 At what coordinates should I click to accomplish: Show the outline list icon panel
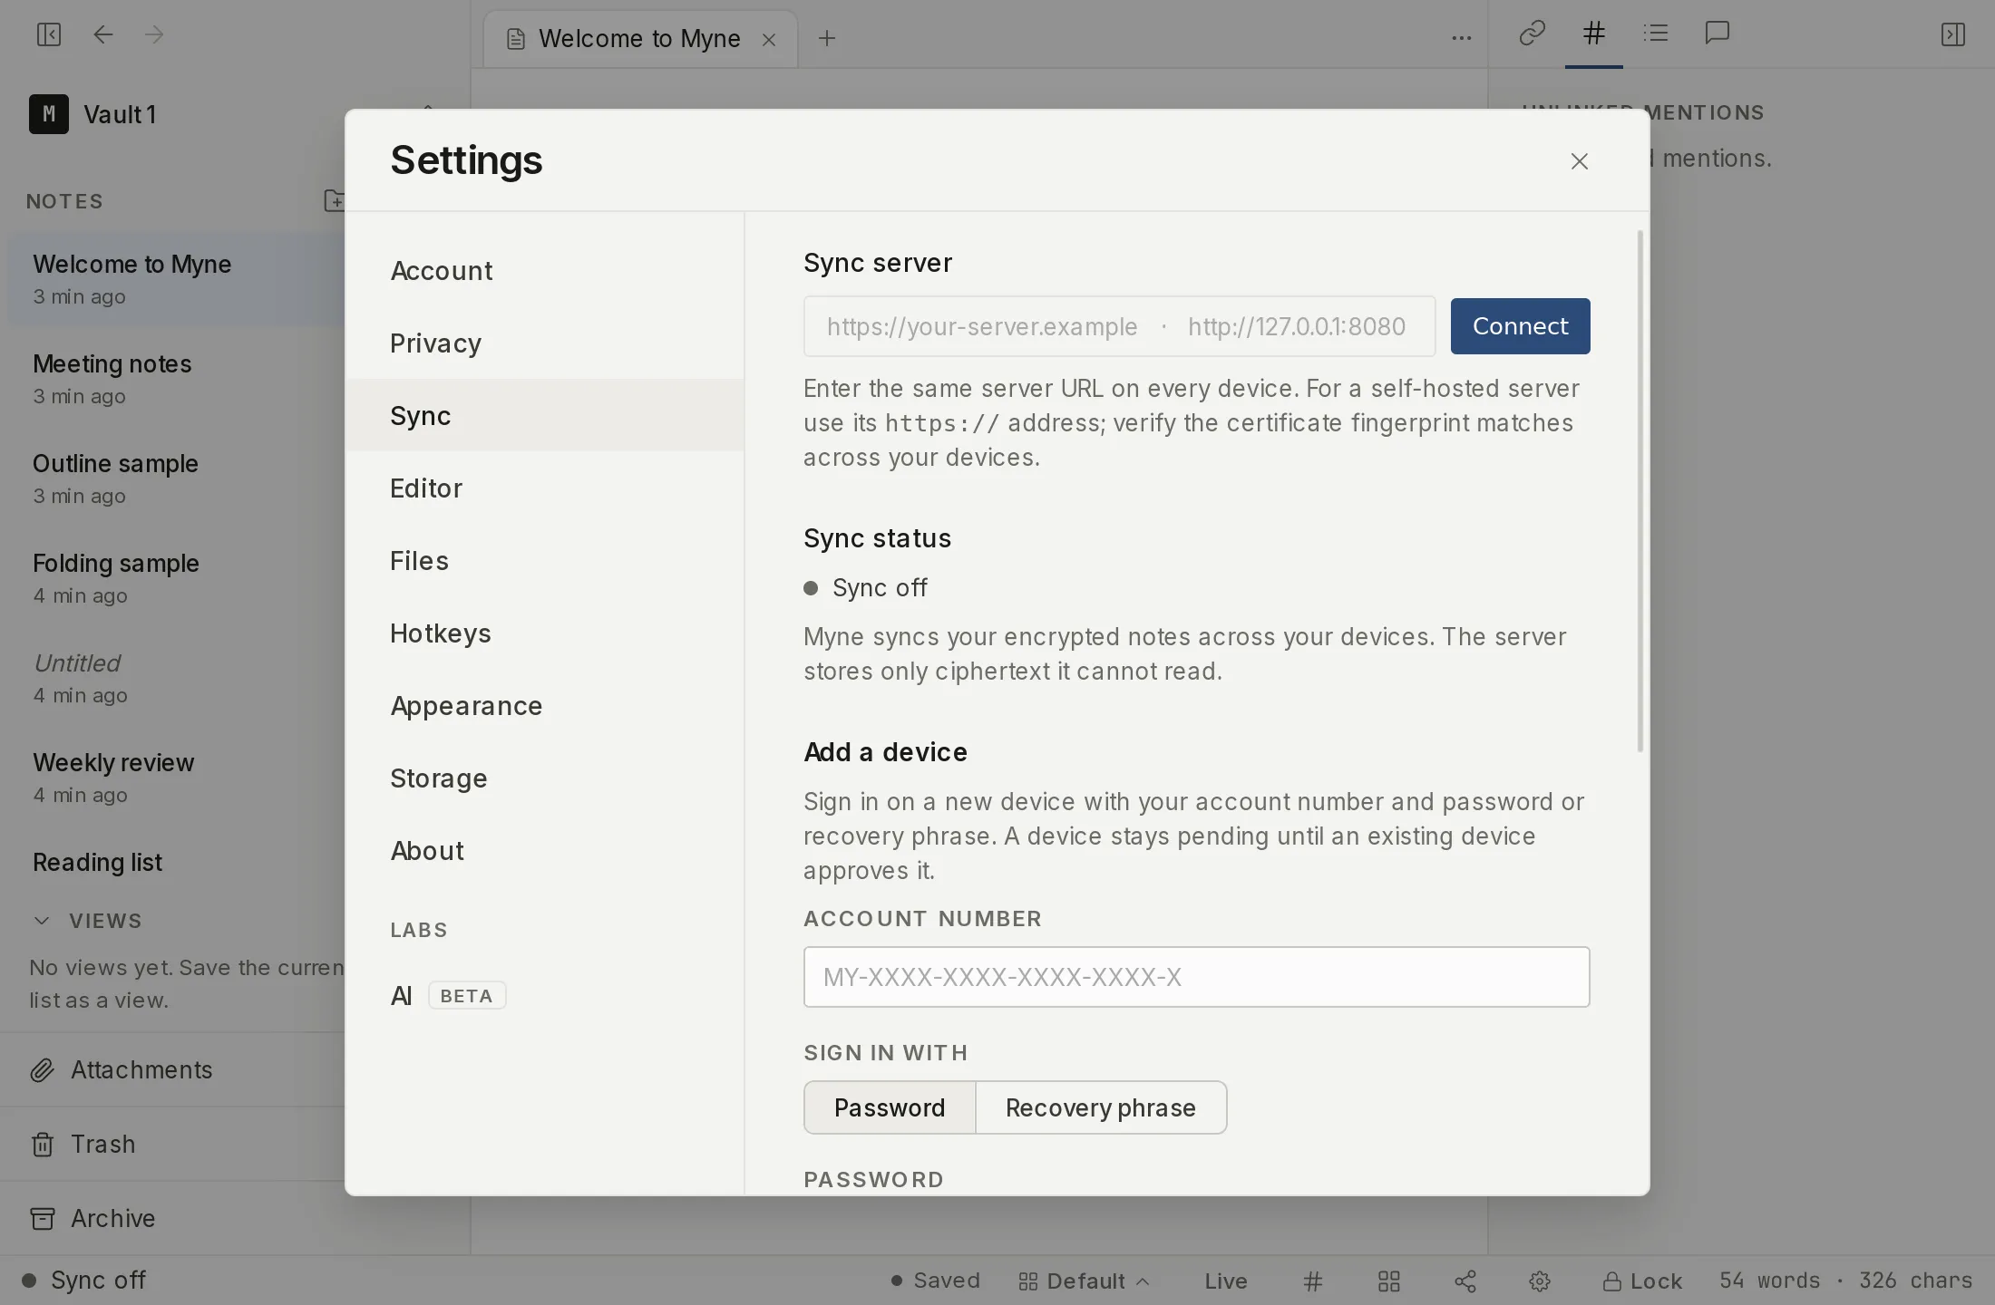(x=1656, y=34)
